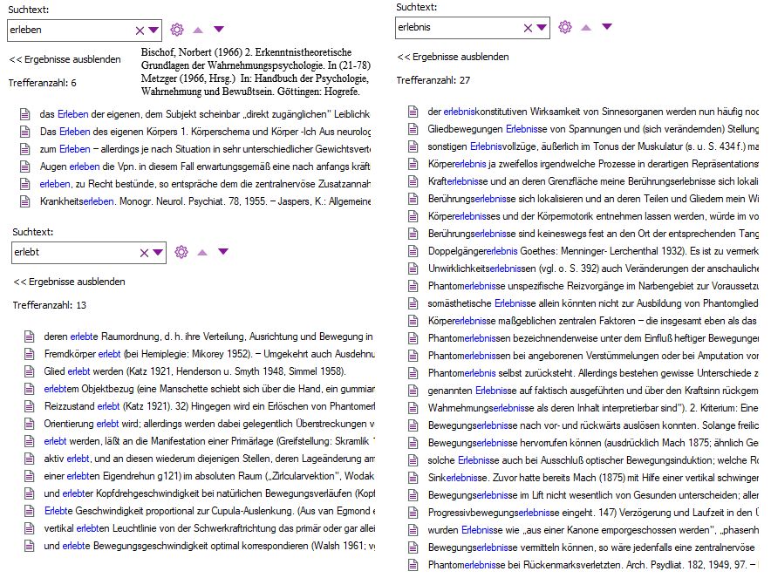
Task: Clear the 'erleben' search text
Action: coord(140,31)
